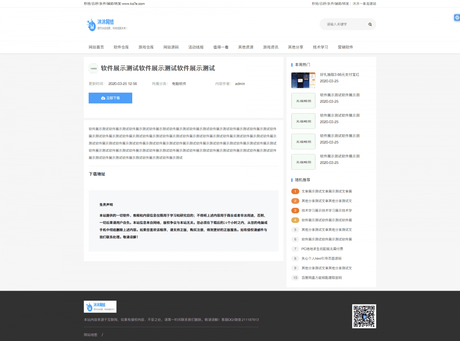This screenshot has width=460, height=341.
Task: Click the first hot article thumbnail
Action: click(x=303, y=80)
